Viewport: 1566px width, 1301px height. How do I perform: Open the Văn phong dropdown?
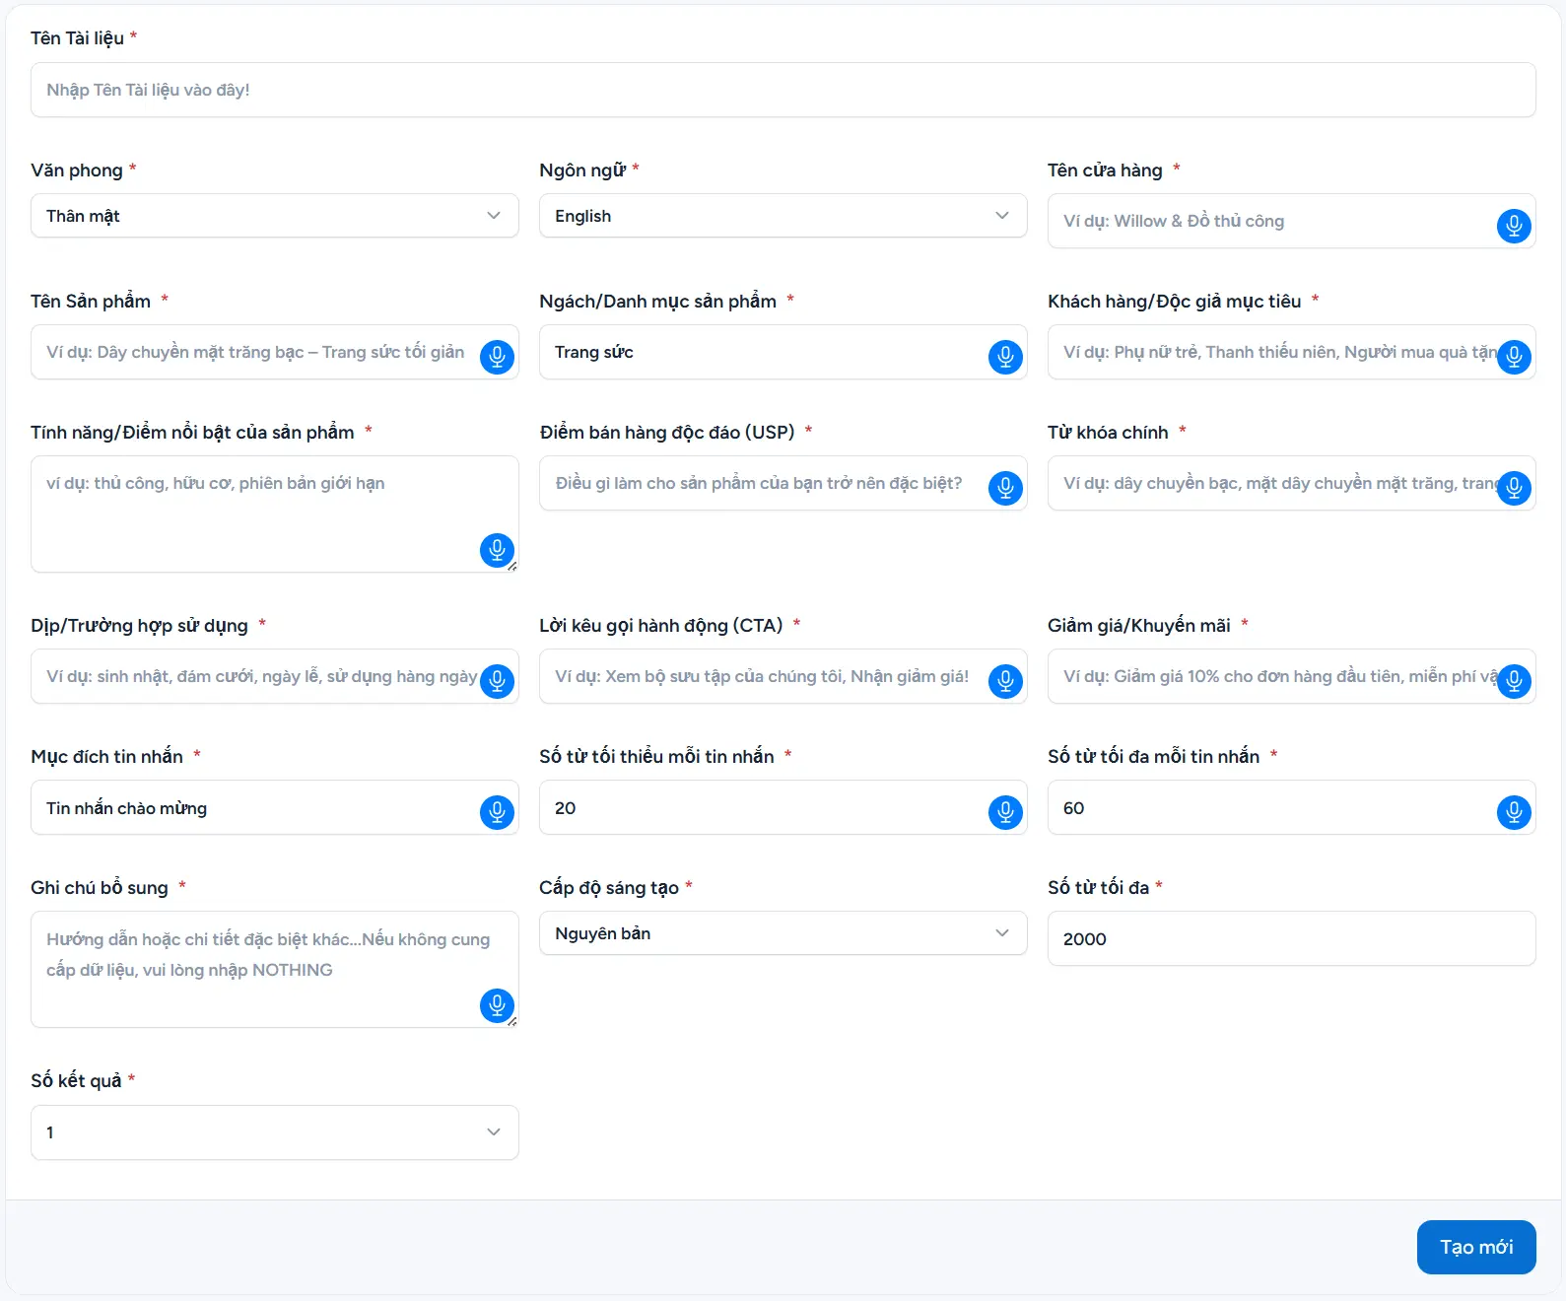275,216
